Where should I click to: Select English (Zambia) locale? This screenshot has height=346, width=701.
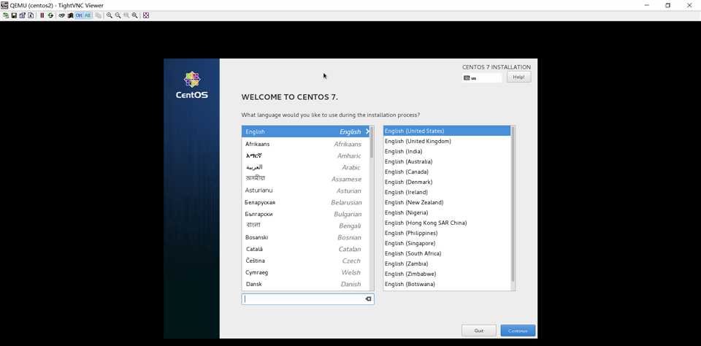click(447, 264)
